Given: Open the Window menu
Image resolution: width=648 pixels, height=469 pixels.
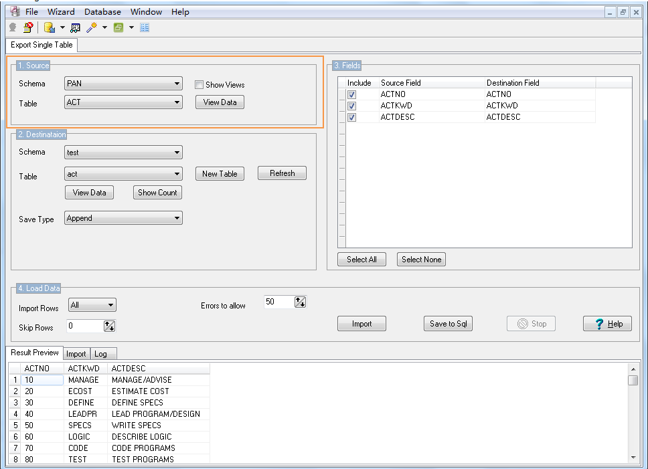Looking at the screenshot, I should click(147, 11).
